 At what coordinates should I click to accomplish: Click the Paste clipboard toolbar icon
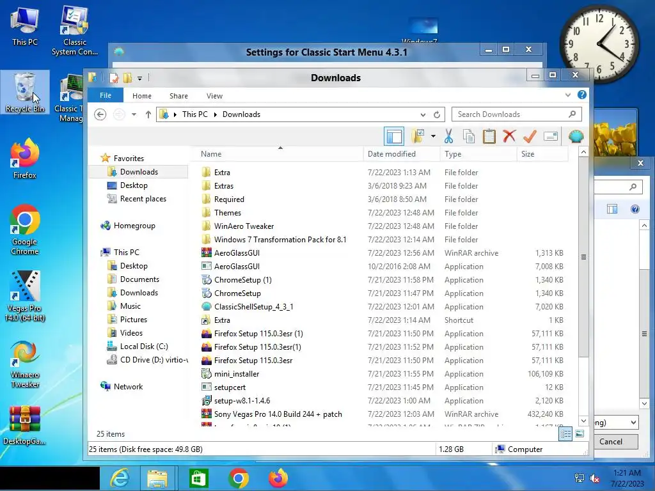point(489,136)
